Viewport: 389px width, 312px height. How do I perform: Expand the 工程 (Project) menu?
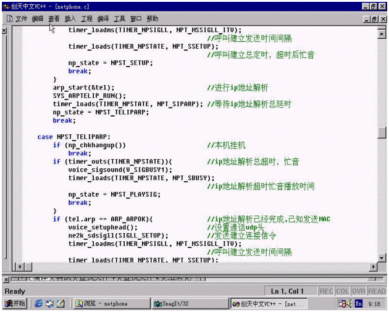(87, 19)
